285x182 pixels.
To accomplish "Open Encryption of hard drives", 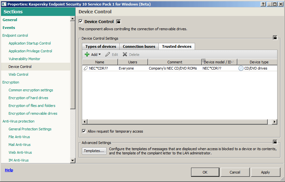I will point(28,97).
